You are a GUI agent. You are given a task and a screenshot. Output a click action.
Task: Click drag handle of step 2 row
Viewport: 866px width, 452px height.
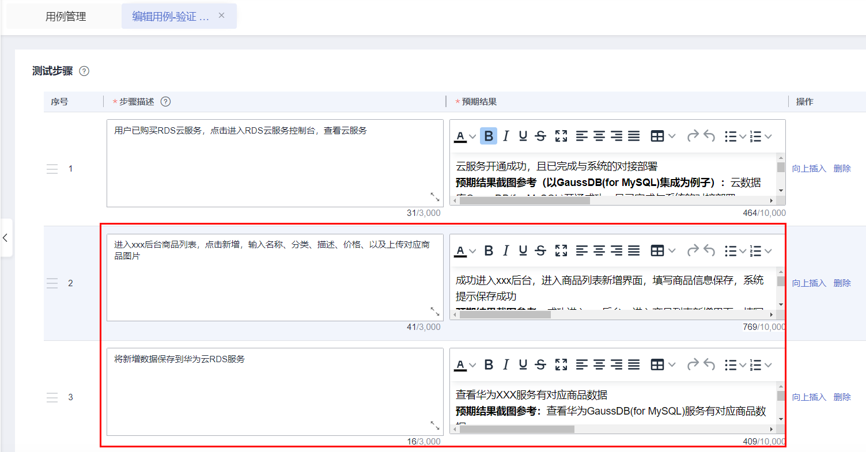click(x=52, y=283)
